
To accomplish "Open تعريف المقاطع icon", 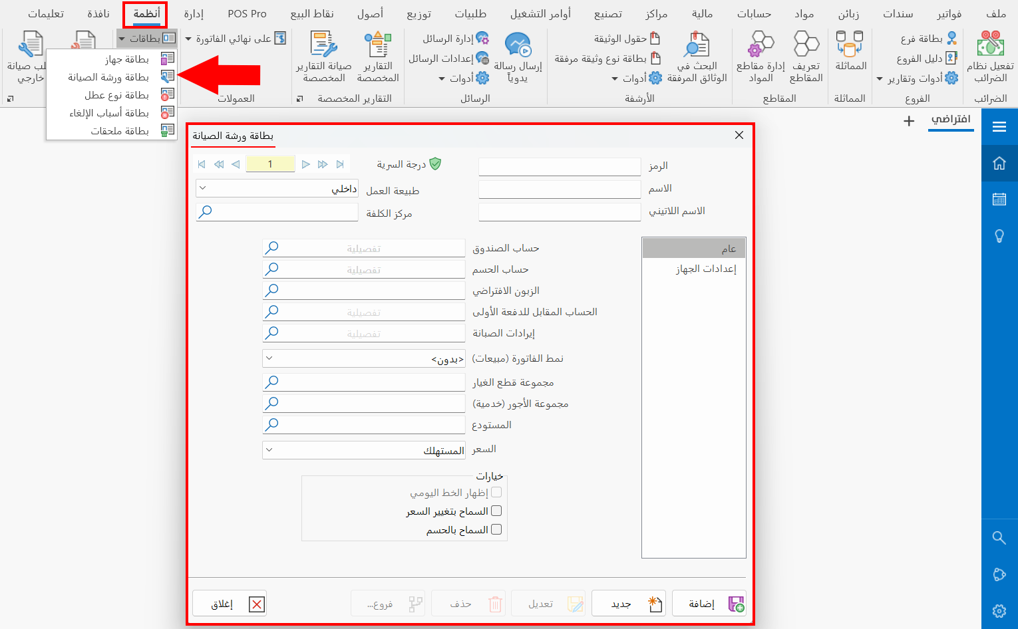I will (x=806, y=57).
